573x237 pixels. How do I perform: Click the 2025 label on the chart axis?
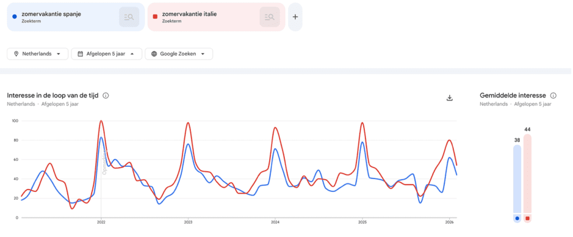tap(362, 221)
